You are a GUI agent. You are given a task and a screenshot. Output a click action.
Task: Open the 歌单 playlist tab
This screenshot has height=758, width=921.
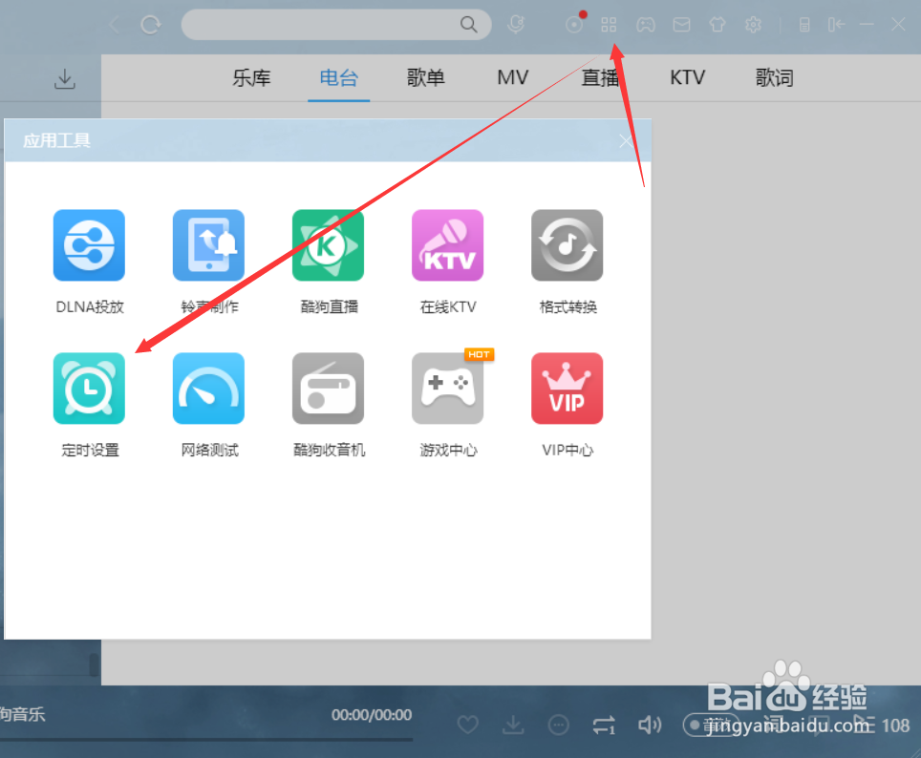(x=426, y=78)
